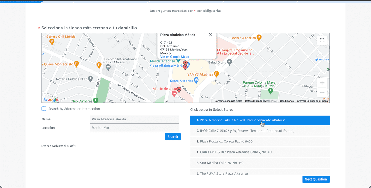Click the Name input field
This screenshot has height=188, width=371.
coord(134,119)
